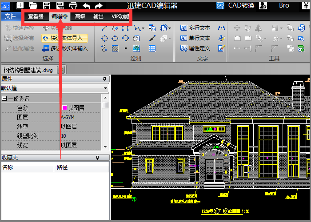Switch to the 编辑器 tab
This screenshot has width=311, height=222.
[59, 16]
